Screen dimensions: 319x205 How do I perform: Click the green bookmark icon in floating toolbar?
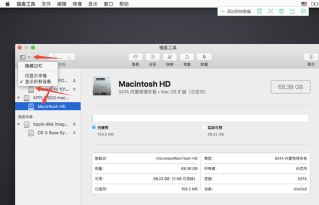tap(259, 11)
